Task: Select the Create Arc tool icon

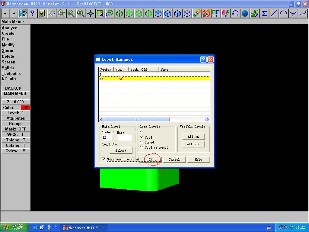Action: (x=283, y=14)
